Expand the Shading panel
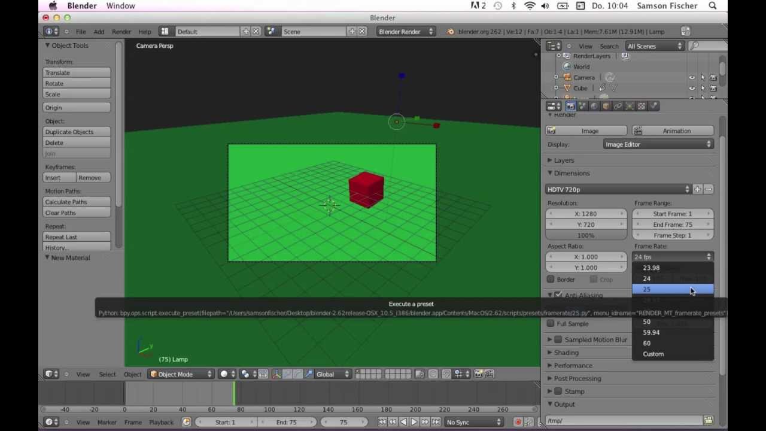The image size is (766, 431). [566, 353]
